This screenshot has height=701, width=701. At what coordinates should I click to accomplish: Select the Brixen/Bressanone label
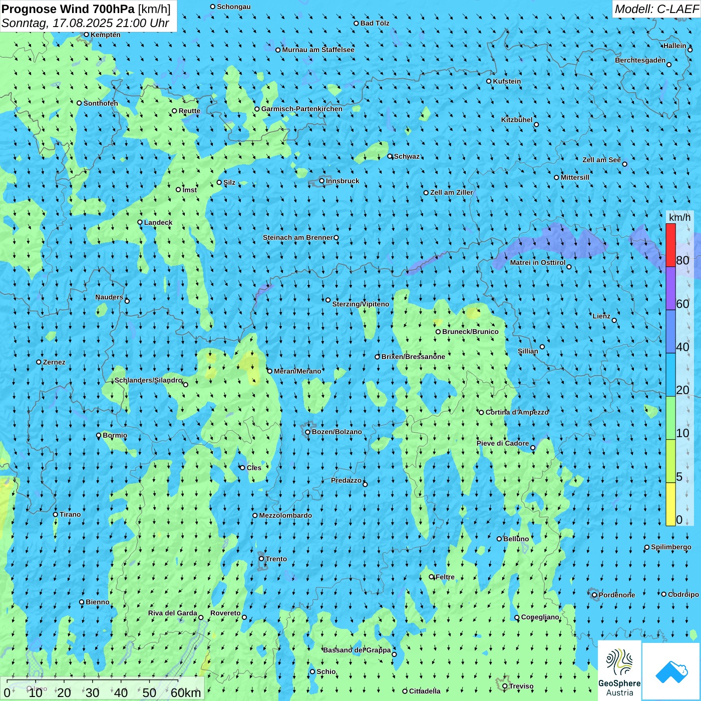[x=413, y=357]
